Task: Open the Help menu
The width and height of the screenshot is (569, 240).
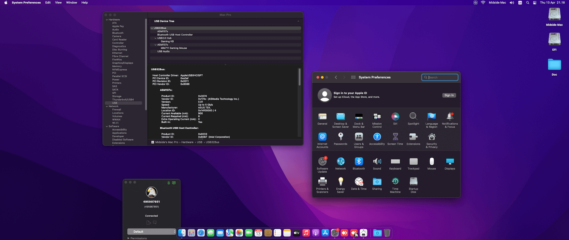Action: (x=85, y=3)
